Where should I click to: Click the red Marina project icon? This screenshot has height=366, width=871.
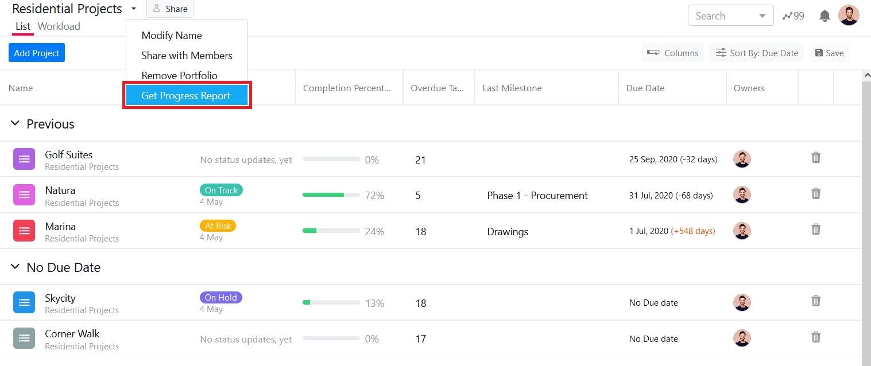click(24, 231)
